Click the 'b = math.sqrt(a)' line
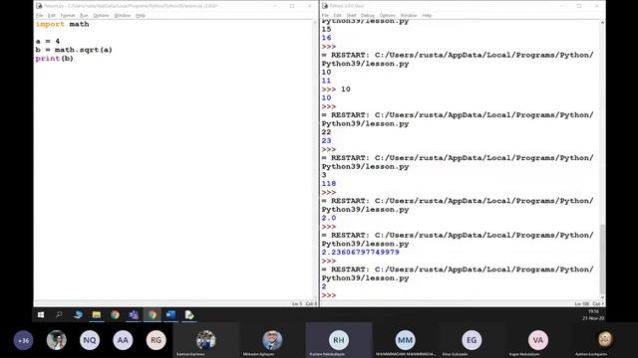This screenshot has height=358, width=638. (x=74, y=50)
